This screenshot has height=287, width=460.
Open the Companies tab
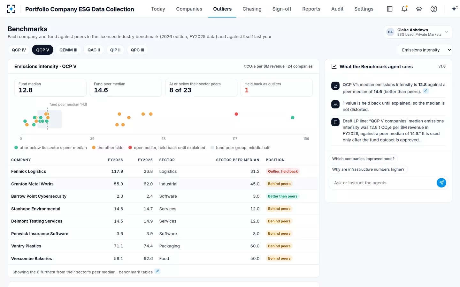tap(189, 9)
